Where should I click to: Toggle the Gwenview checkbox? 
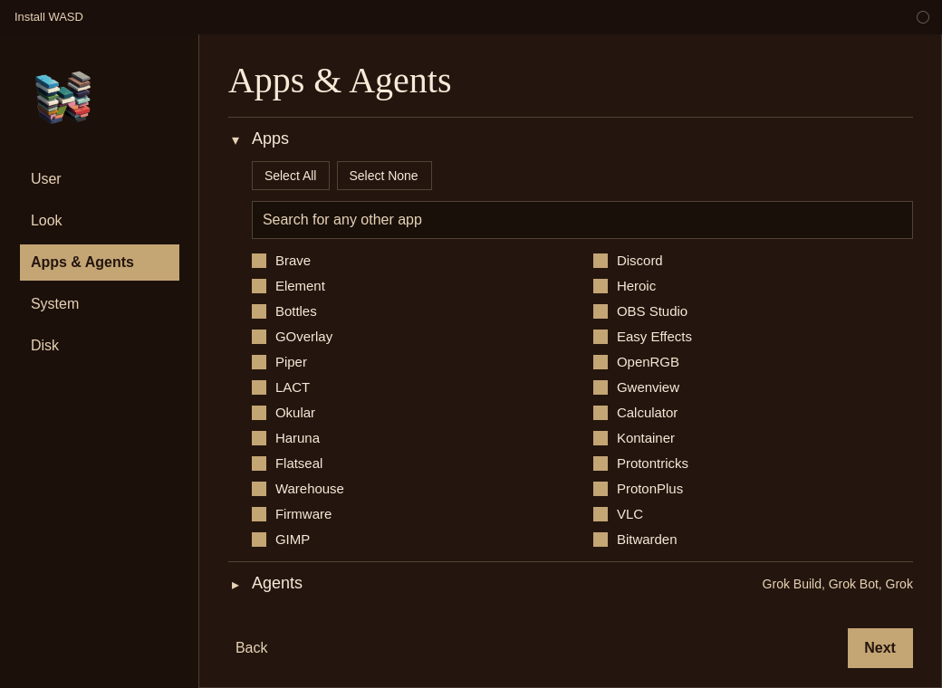click(601, 387)
